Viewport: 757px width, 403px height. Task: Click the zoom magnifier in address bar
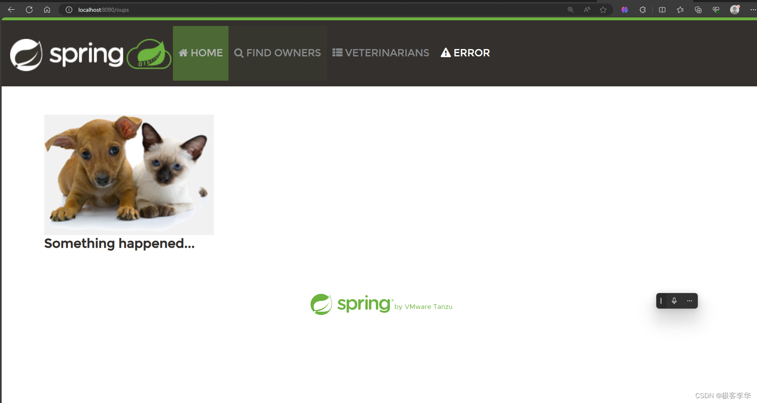tap(571, 10)
